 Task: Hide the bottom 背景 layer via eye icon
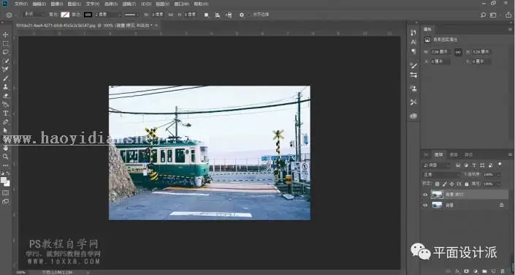coord(425,206)
